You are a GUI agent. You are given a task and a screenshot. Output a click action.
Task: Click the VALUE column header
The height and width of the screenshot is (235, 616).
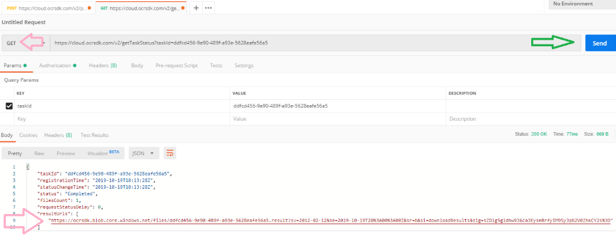click(239, 93)
